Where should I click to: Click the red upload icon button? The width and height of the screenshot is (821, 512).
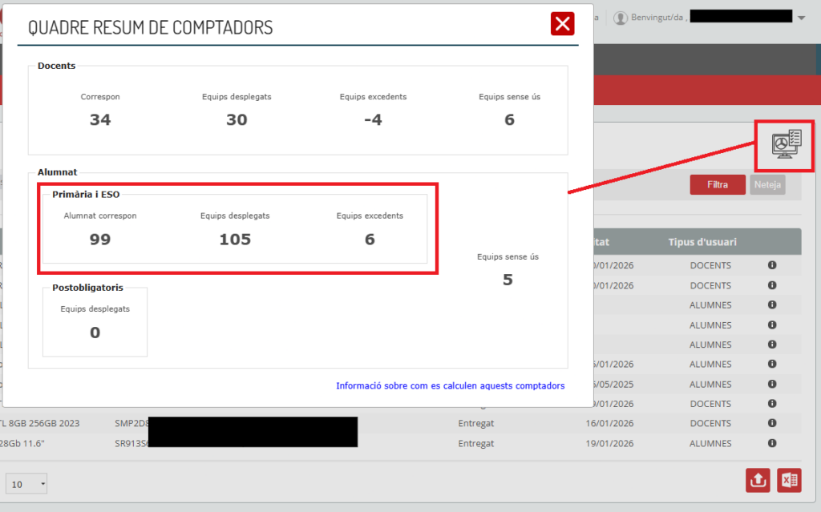pos(758,481)
